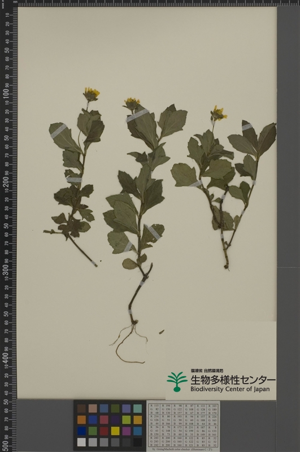Pick the dark brown skin-tone swatch
Viewport: 300px width, 452px height.
[x=81, y=408]
